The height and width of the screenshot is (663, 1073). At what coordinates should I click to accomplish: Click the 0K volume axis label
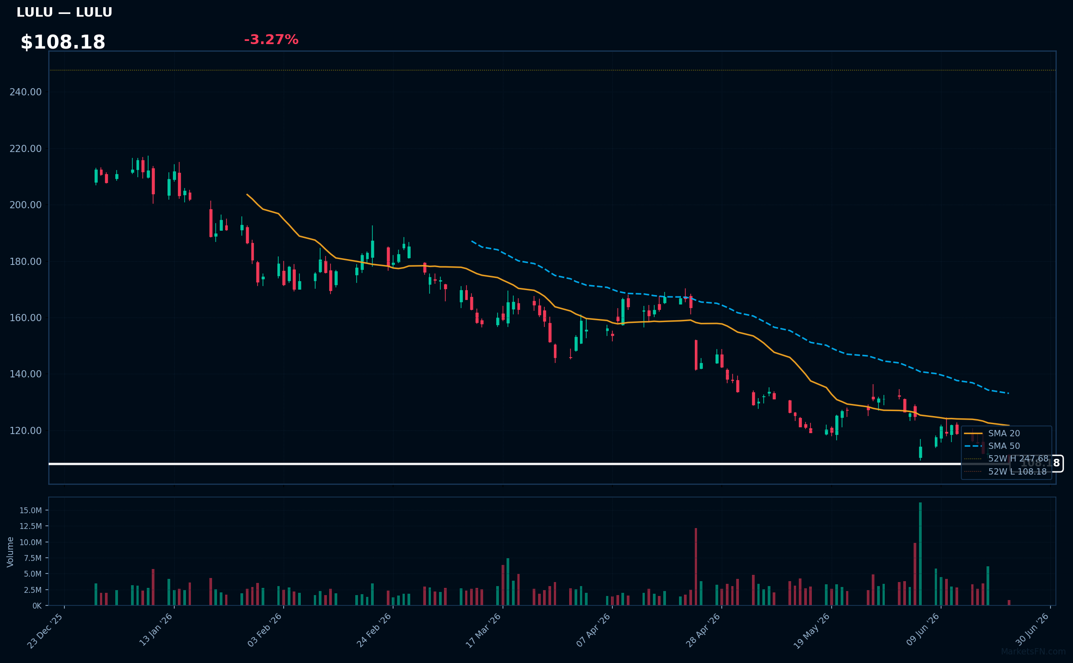coord(37,606)
